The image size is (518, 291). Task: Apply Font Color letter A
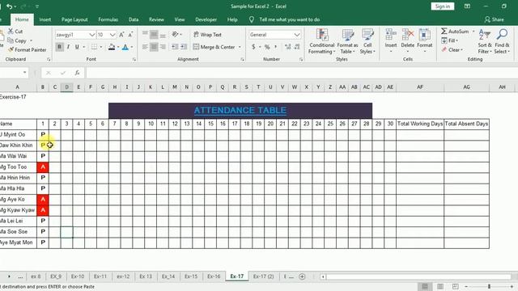[x=125, y=47]
